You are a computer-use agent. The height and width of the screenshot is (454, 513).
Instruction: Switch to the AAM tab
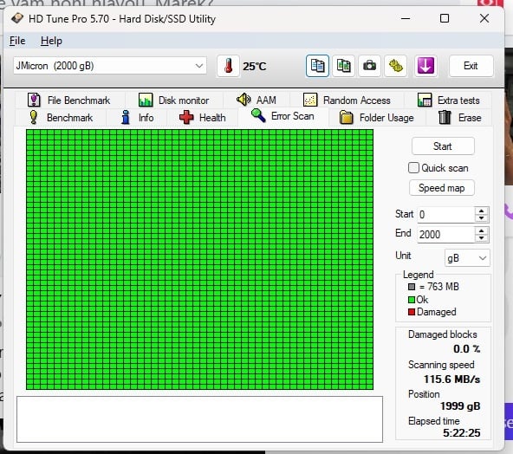[256, 100]
